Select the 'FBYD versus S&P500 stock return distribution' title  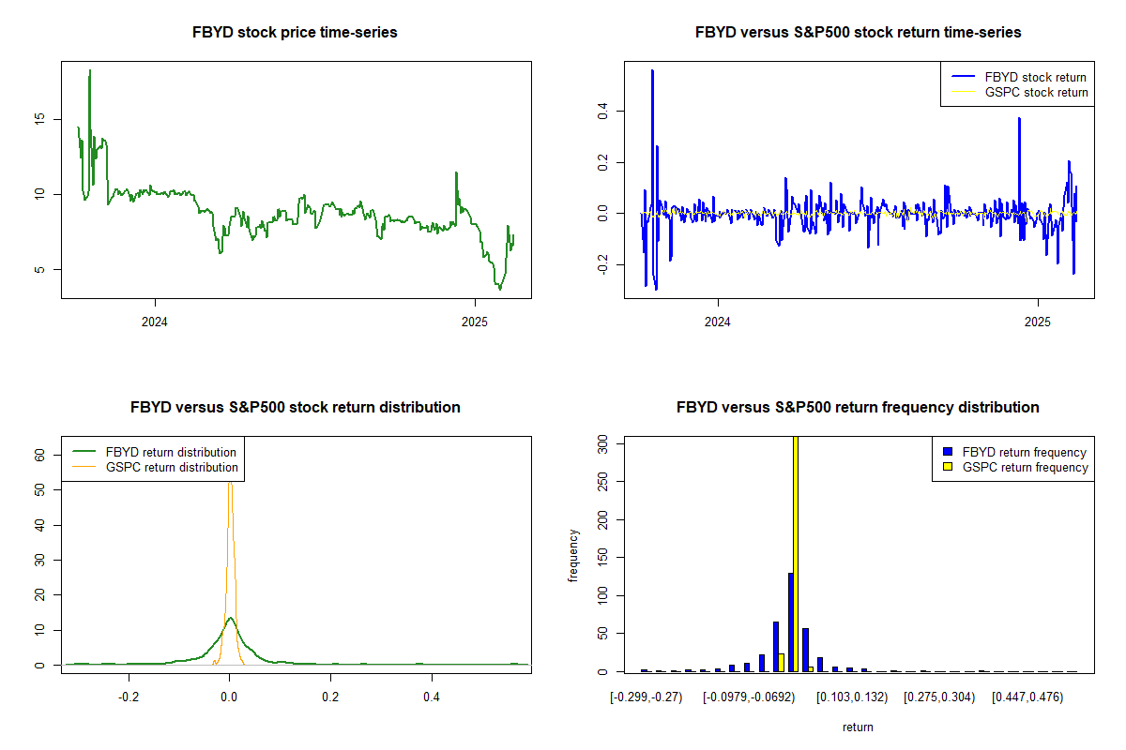click(x=295, y=408)
